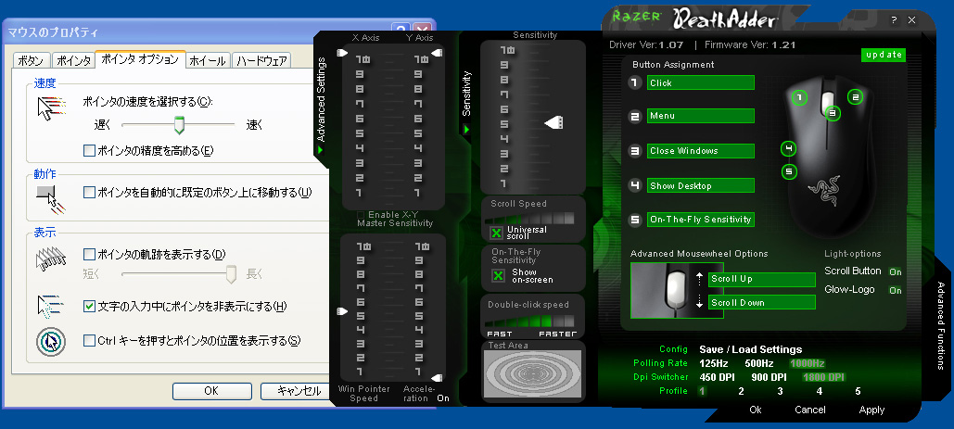
Task: Toggle Acceleration On setting
Action: 443,398
